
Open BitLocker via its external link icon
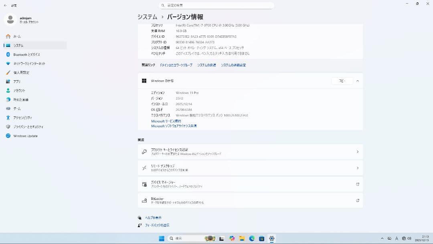tap(357, 200)
